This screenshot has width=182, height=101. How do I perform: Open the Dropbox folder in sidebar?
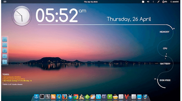point(5,39)
